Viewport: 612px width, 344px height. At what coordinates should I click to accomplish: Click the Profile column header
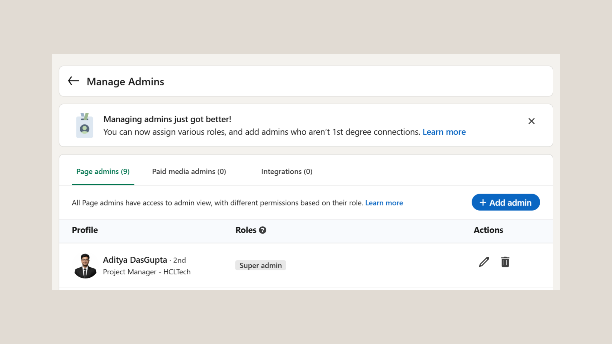pyautogui.click(x=85, y=230)
